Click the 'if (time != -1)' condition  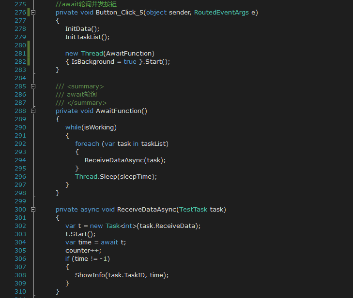click(88, 259)
